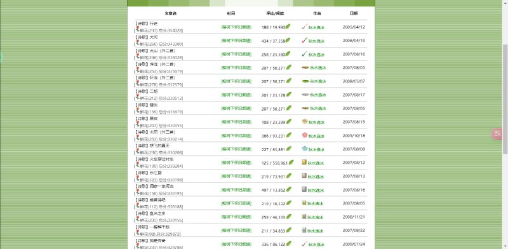
Task: Click the yellow flower badge in the 2007/08/15 row
Action: tap(305, 121)
